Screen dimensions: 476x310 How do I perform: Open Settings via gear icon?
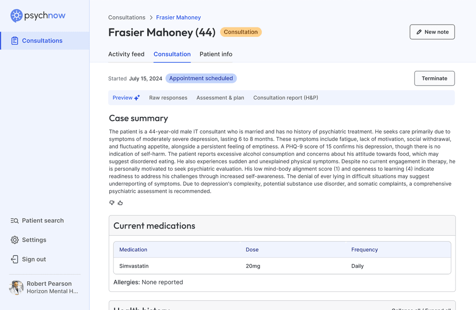[x=14, y=240]
